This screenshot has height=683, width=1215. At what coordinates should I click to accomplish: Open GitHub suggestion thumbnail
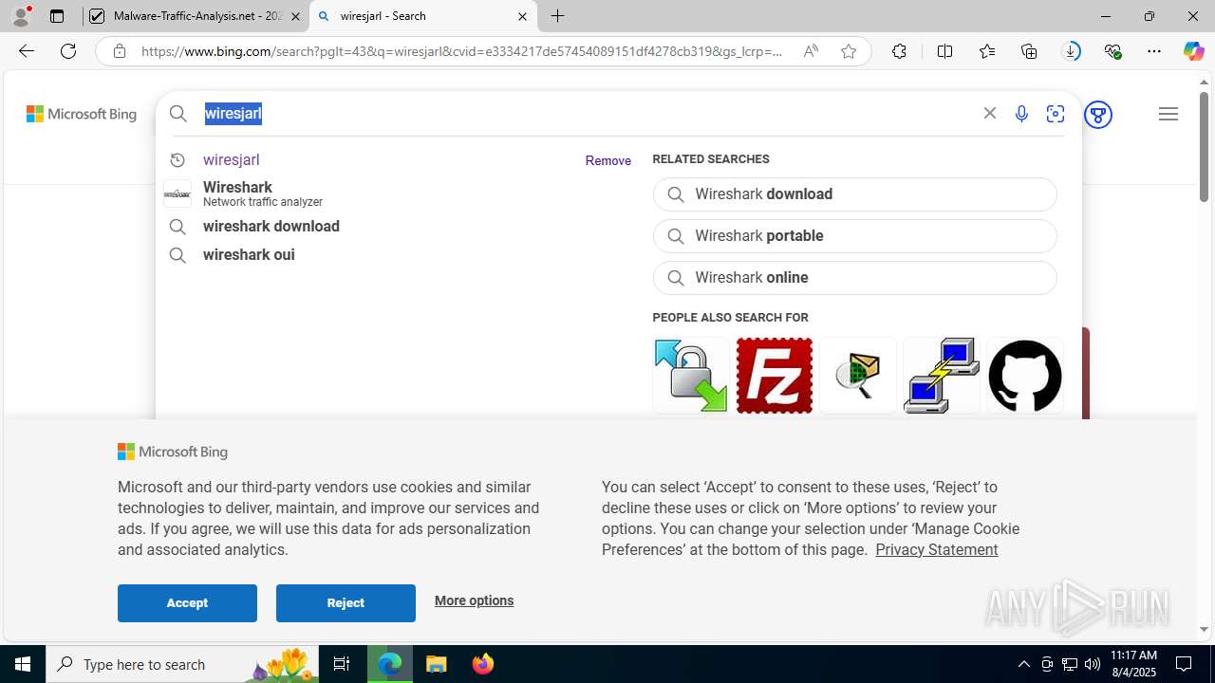tap(1025, 376)
